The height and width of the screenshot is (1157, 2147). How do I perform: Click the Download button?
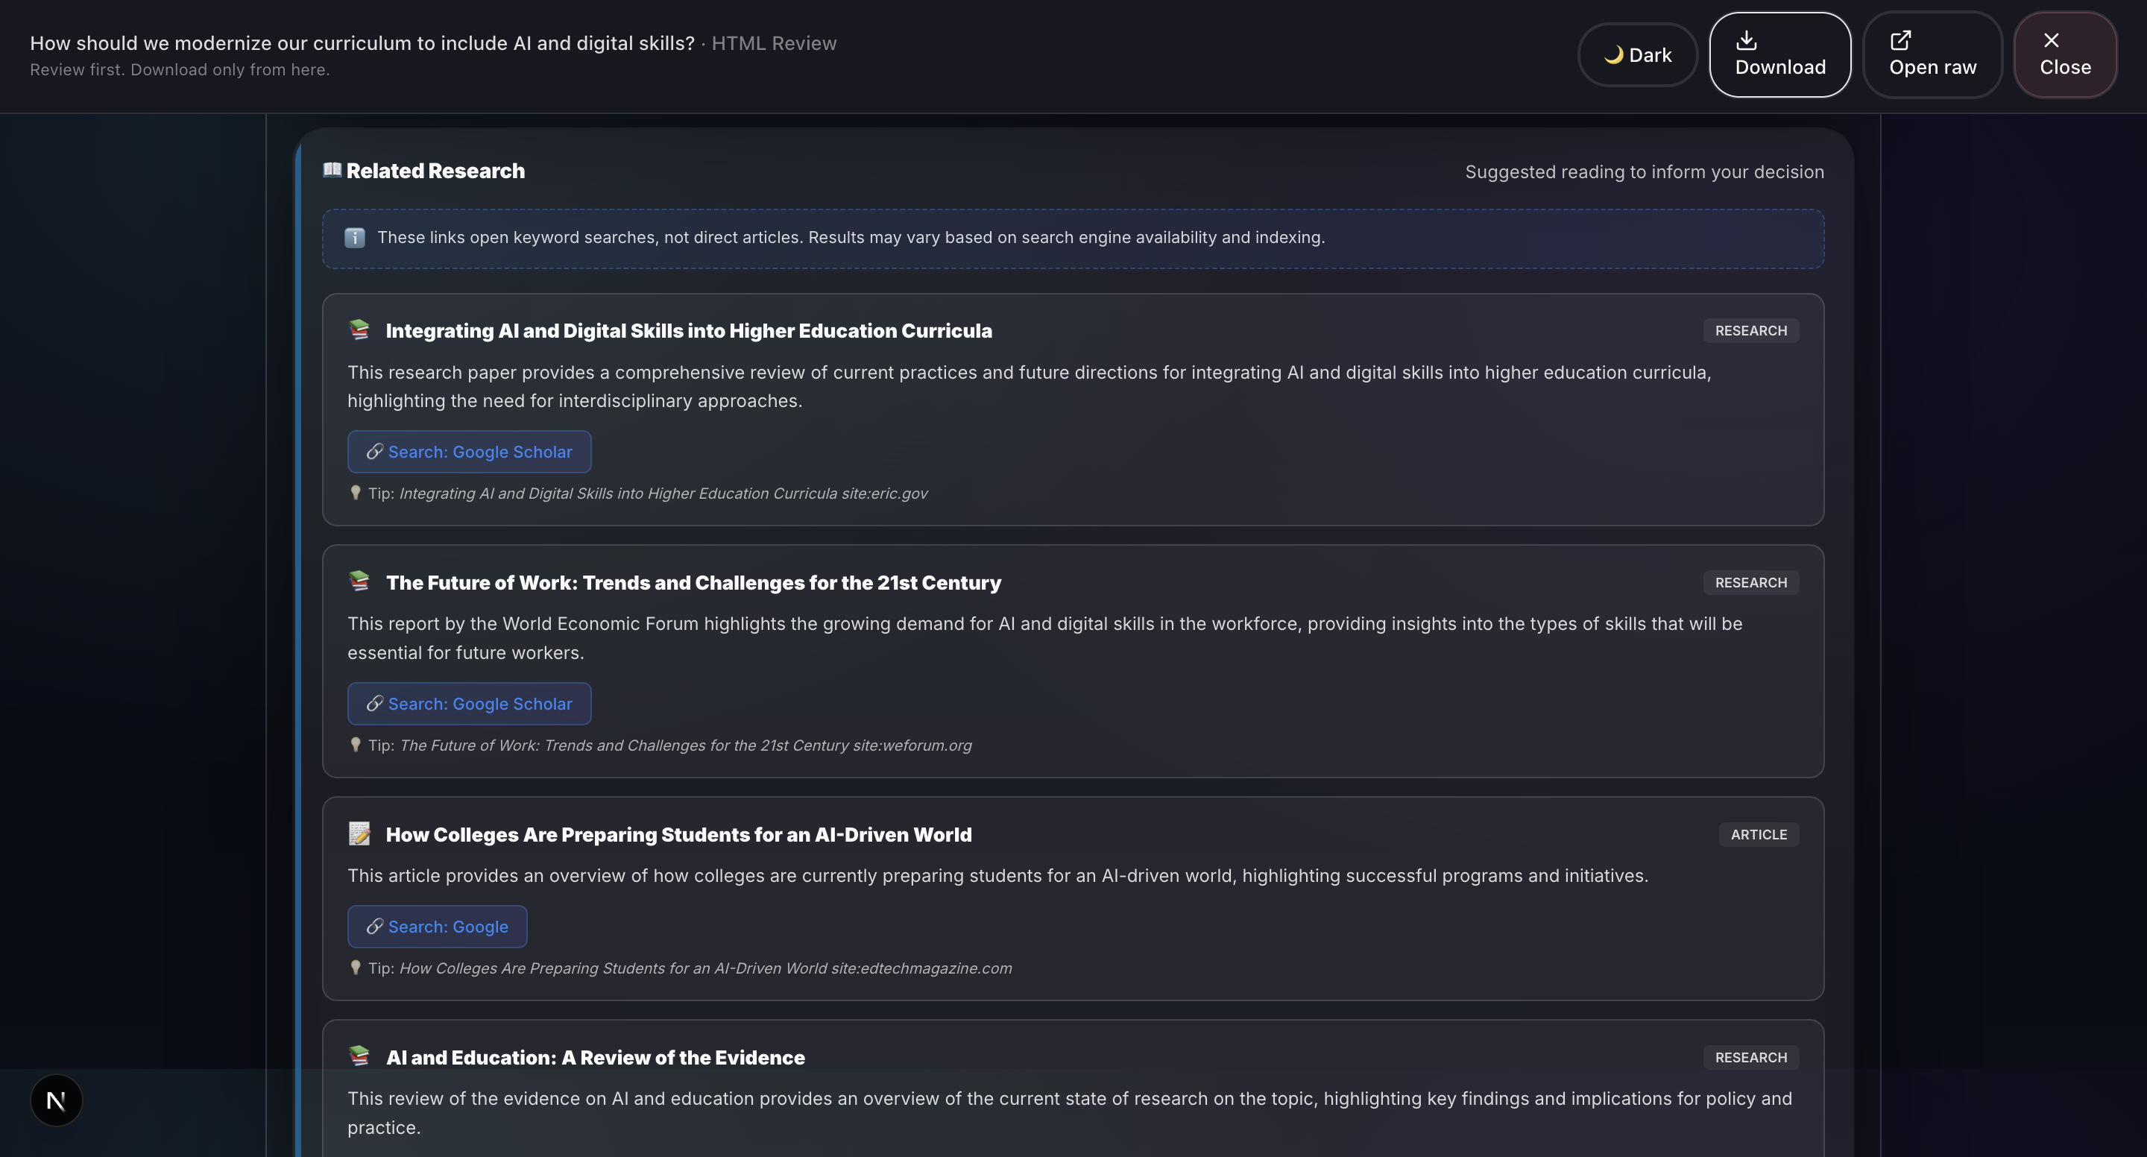[1779, 55]
